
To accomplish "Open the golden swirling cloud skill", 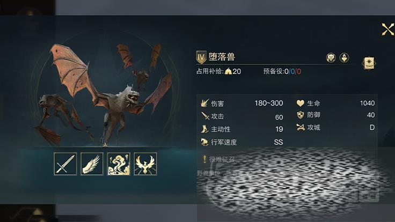I will click(x=119, y=164).
